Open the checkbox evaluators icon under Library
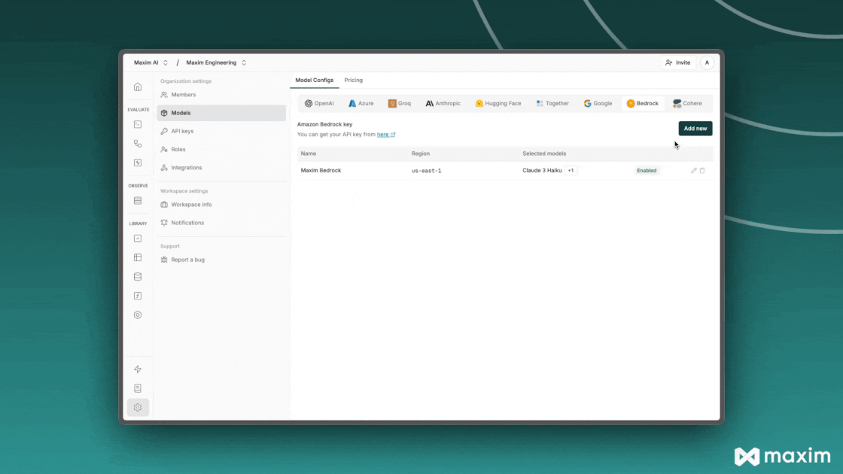843x474 pixels. 138,239
